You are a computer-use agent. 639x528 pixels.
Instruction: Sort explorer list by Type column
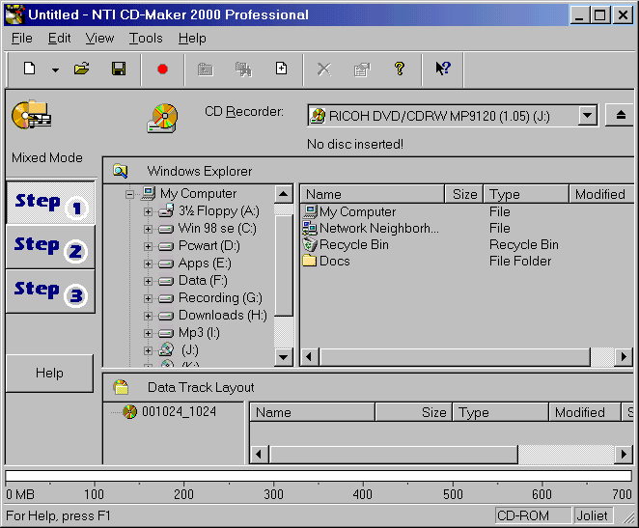(526, 194)
